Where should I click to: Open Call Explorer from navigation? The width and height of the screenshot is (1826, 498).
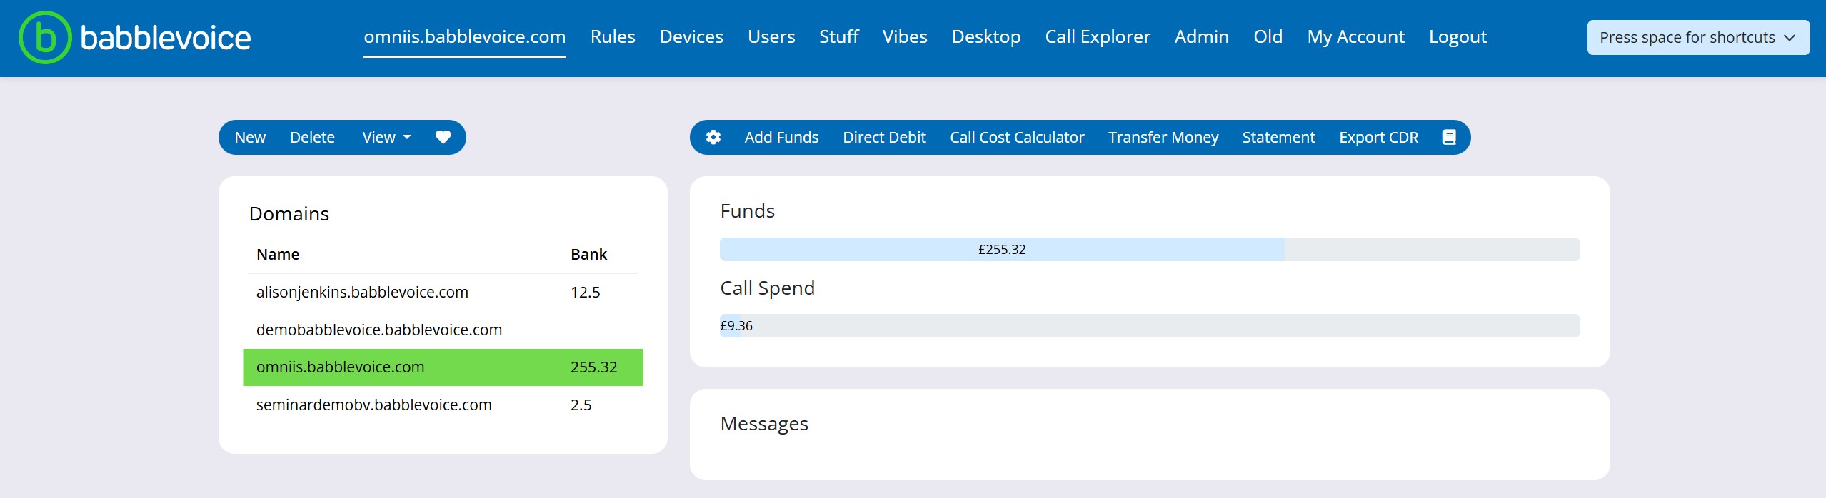click(x=1097, y=36)
